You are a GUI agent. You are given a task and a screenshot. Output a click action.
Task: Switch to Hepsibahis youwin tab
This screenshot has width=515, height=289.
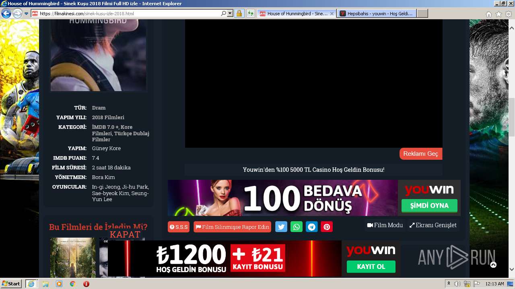click(377, 14)
